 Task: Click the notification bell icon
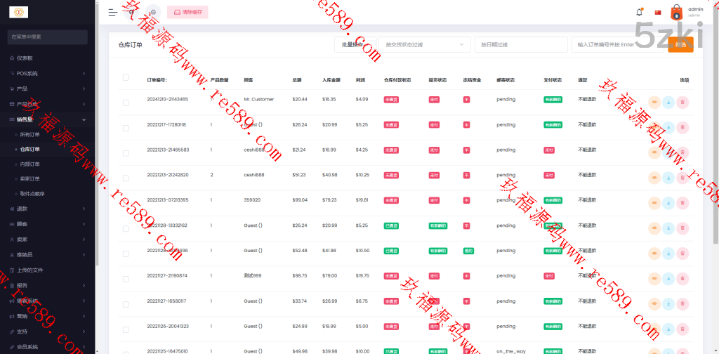pos(639,12)
